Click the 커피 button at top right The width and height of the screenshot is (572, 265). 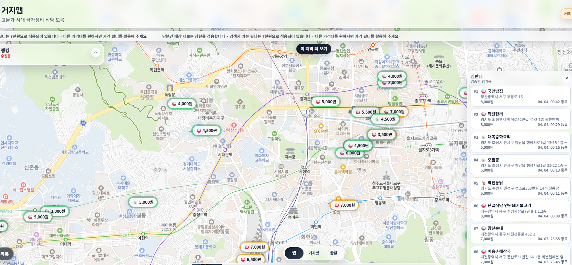567,14
